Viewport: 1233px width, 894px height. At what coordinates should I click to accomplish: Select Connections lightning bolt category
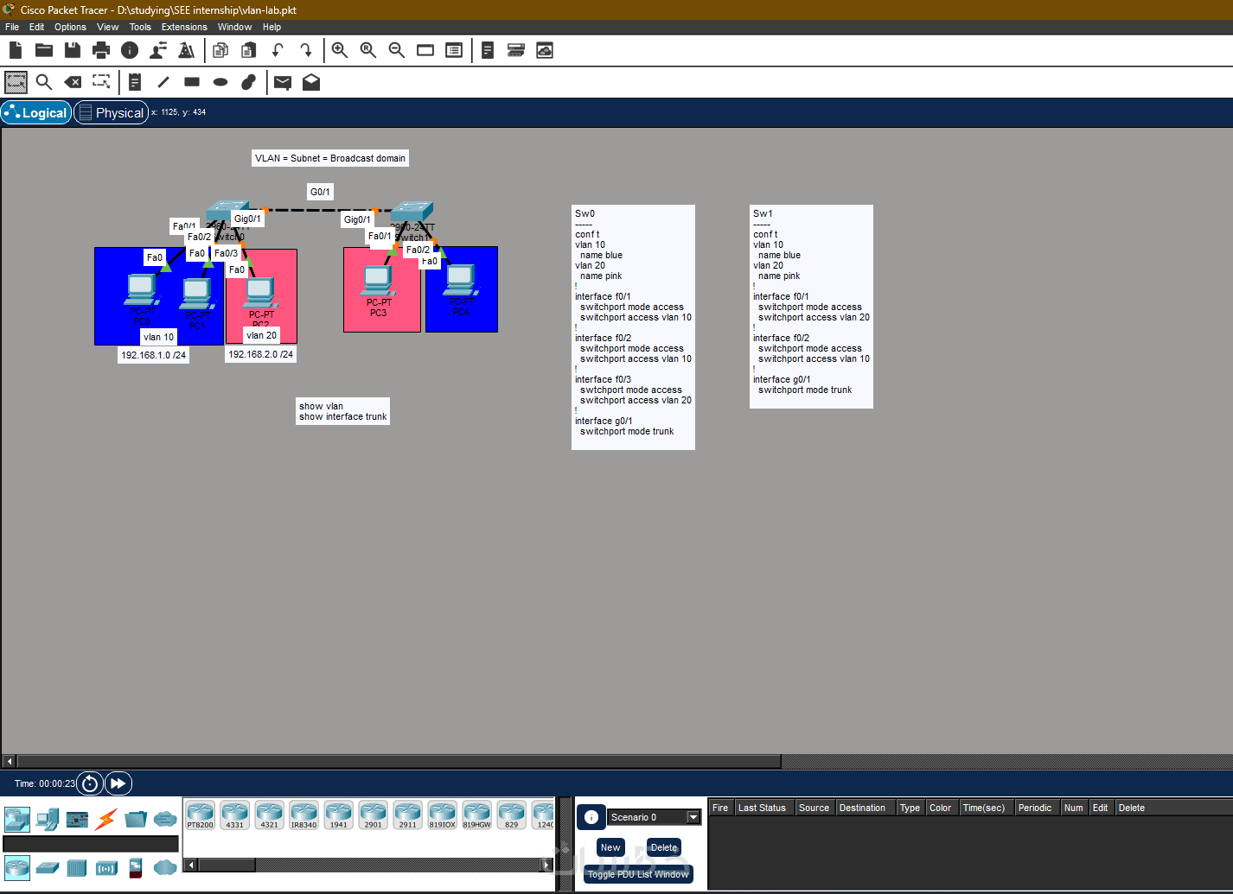click(x=106, y=819)
